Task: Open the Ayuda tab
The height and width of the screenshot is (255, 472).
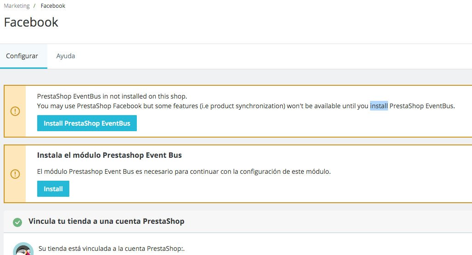Action: point(66,56)
